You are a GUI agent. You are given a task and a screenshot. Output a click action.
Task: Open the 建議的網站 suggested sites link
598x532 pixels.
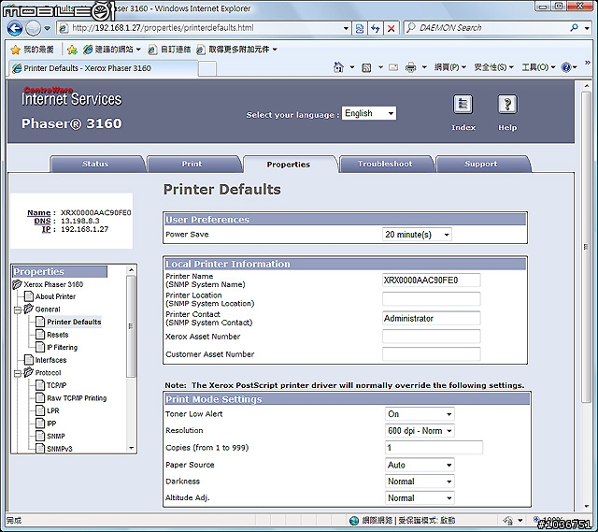click(x=112, y=50)
